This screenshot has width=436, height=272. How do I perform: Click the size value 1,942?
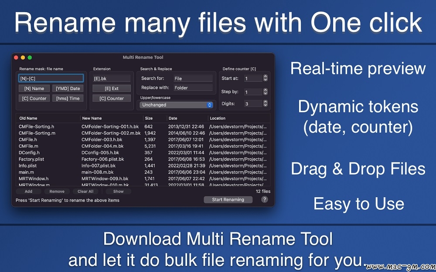pos(150,133)
